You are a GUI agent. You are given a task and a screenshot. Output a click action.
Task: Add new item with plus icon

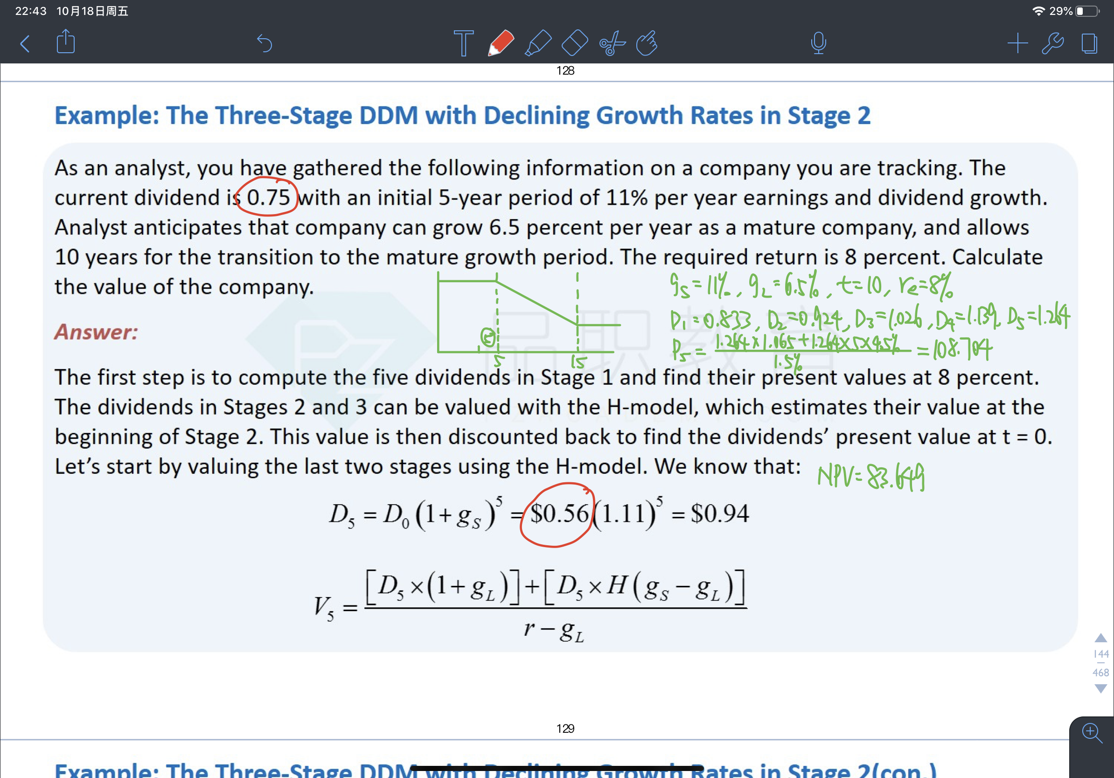pyautogui.click(x=1017, y=43)
